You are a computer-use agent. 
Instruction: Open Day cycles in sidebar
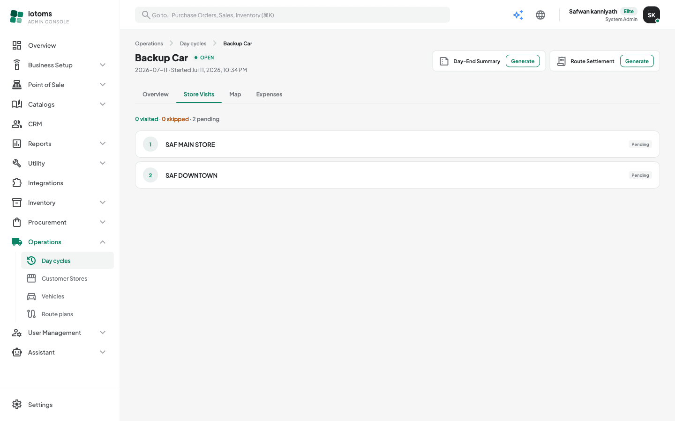tap(67, 261)
